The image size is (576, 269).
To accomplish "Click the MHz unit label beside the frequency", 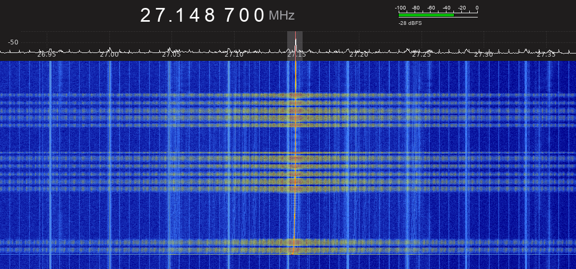I will [281, 16].
